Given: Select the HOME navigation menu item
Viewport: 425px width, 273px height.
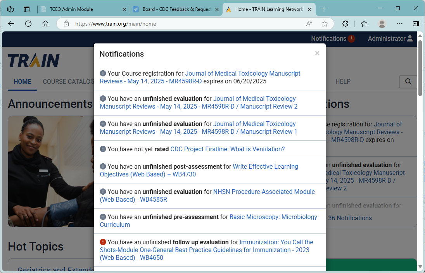Looking at the screenshot, I should pyautogui.click(x=22, y=81).
